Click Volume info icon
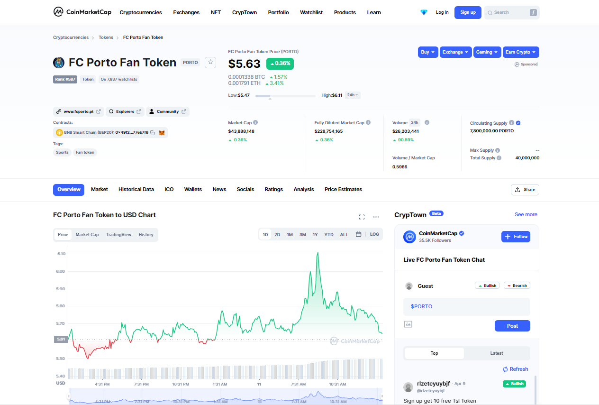Image resolution: width=599 pixels, height=405 pixels. tap(427, 122)
